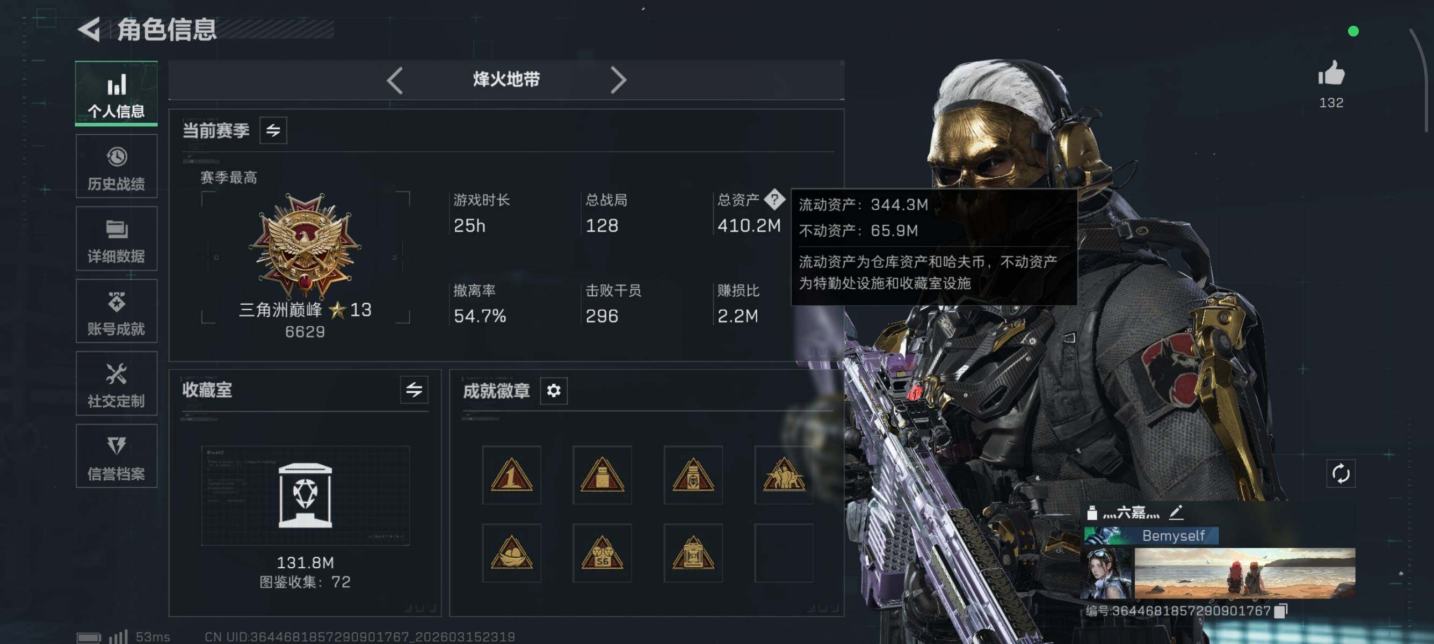
Task: Give a thumbs-up like
Action: coord(1331,74)
